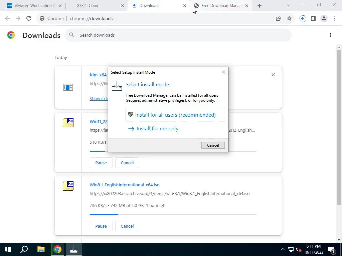Open the Free Download Manager tab

click(221, 6)
